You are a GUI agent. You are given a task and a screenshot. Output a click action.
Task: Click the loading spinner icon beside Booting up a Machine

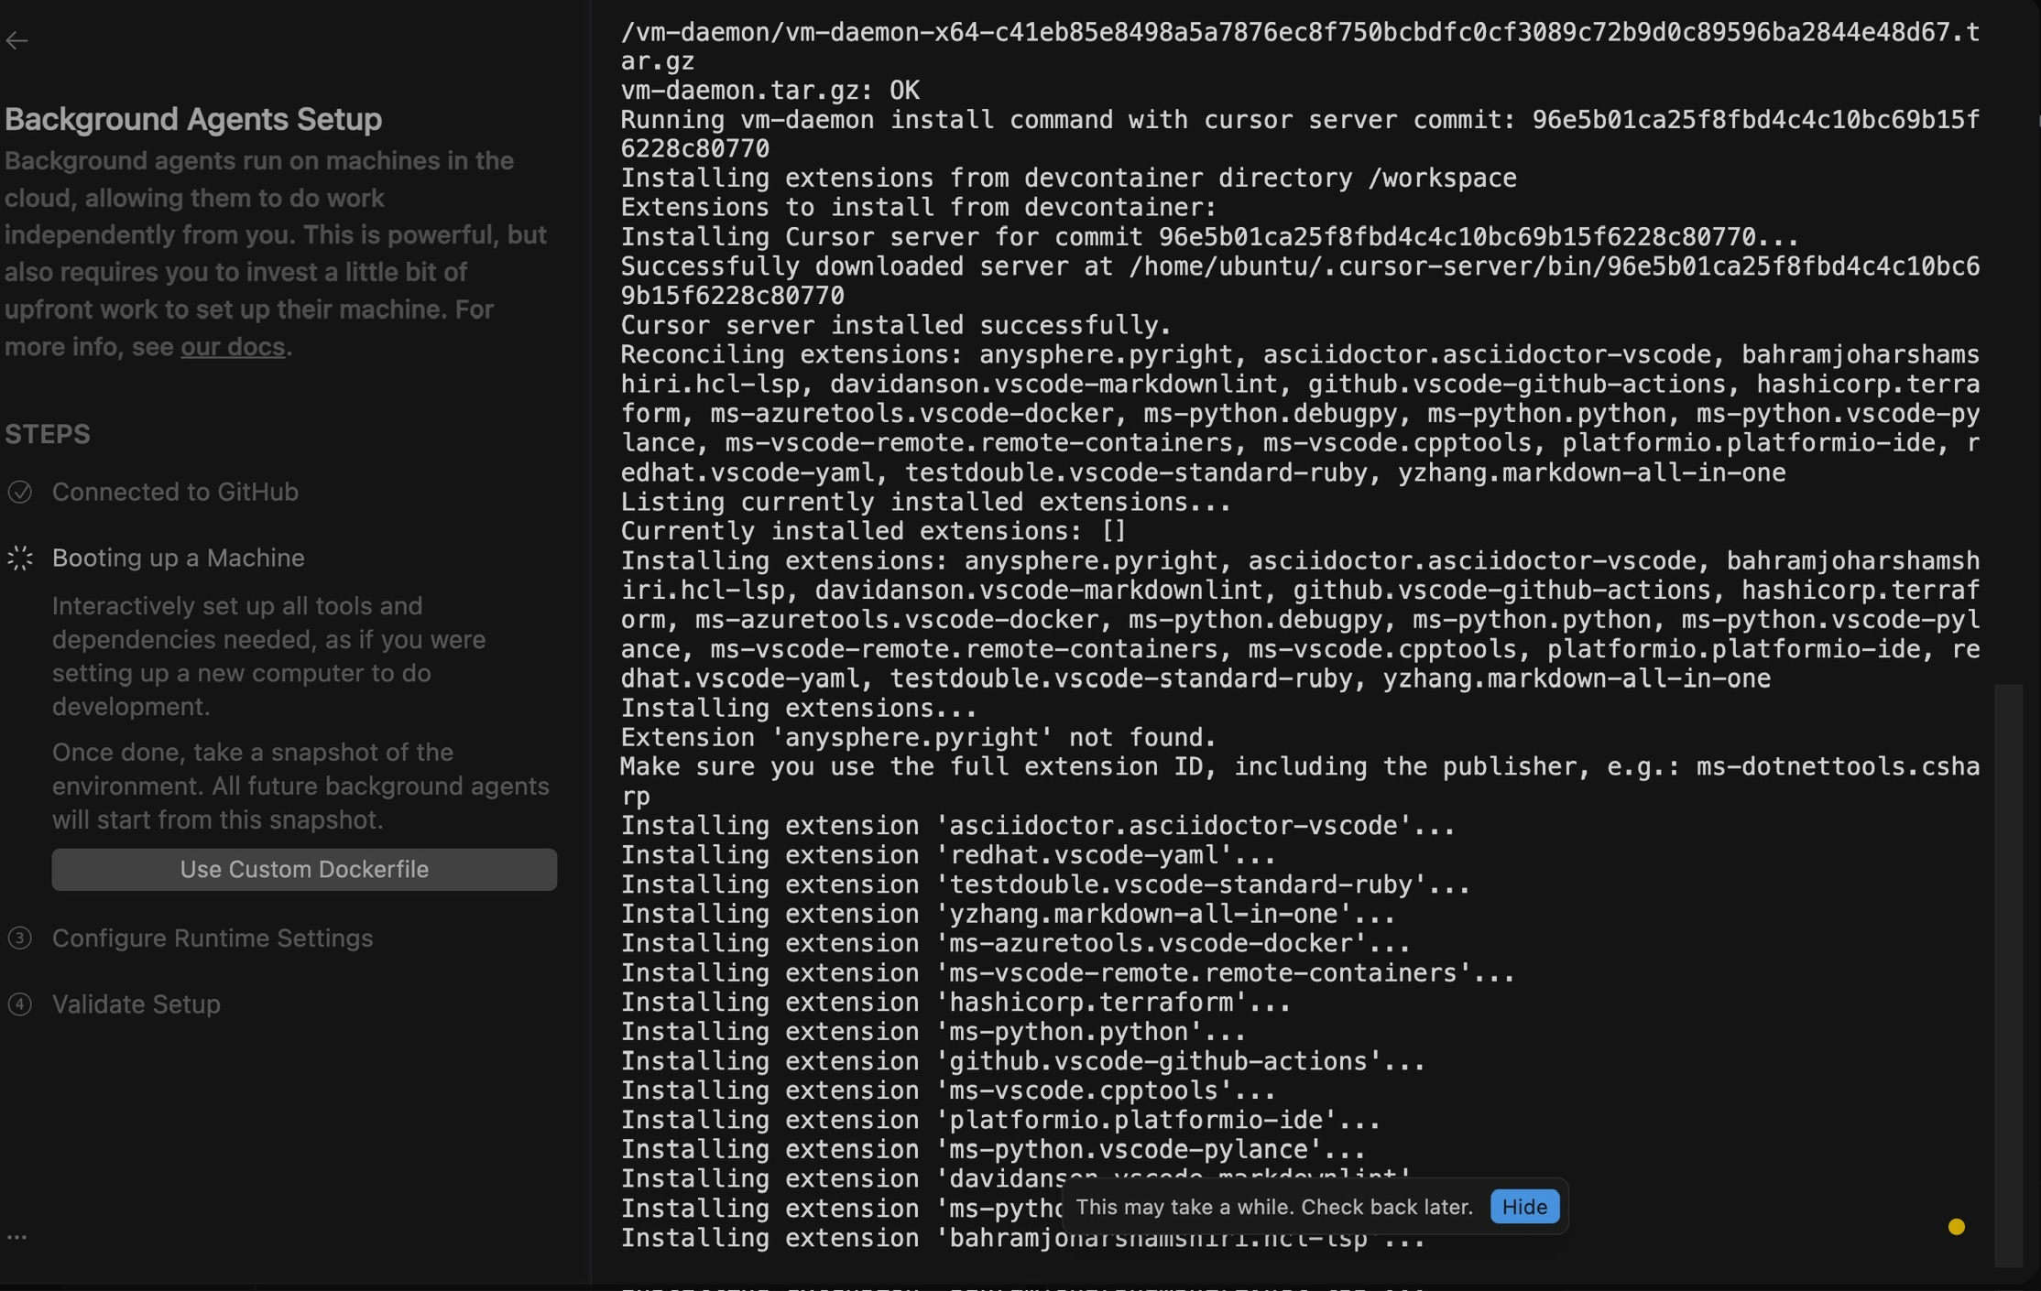click(x=20, y=559)
